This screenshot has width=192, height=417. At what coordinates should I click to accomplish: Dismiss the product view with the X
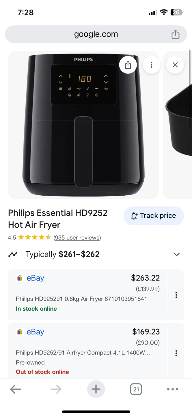pyautogui.click(x=175, y=65)
